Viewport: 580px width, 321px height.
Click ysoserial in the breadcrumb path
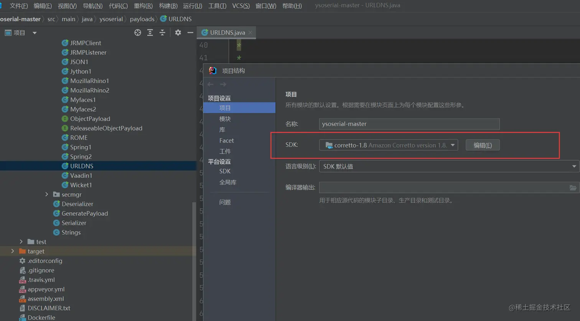111,19
